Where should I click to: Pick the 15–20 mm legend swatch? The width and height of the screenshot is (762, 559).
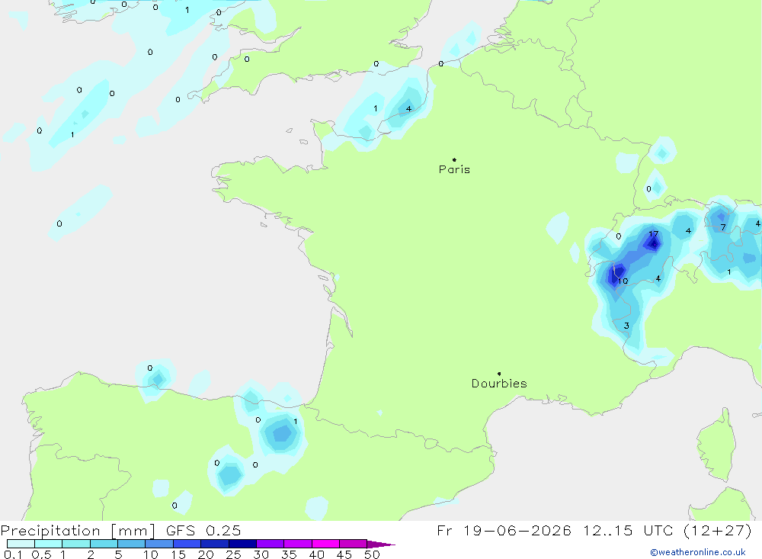187,544
